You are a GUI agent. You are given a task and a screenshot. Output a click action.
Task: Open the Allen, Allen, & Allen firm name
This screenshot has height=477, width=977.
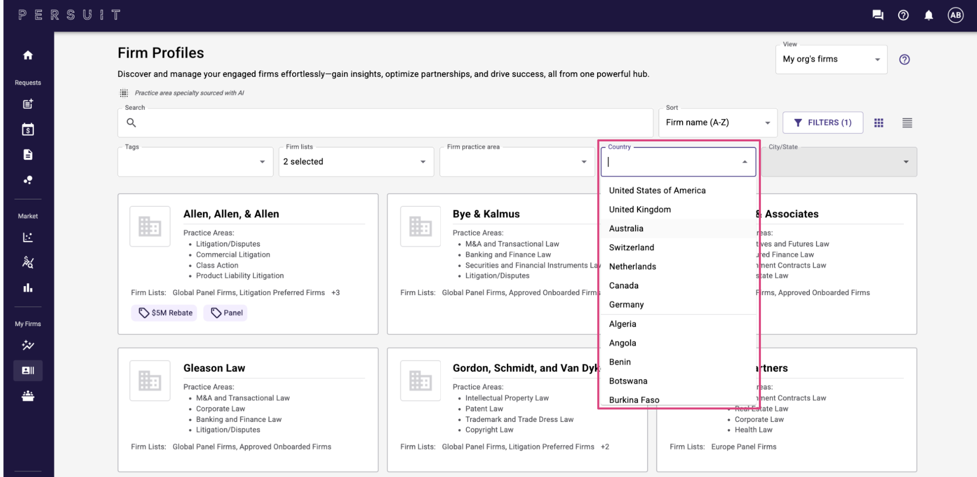point(231,214)
